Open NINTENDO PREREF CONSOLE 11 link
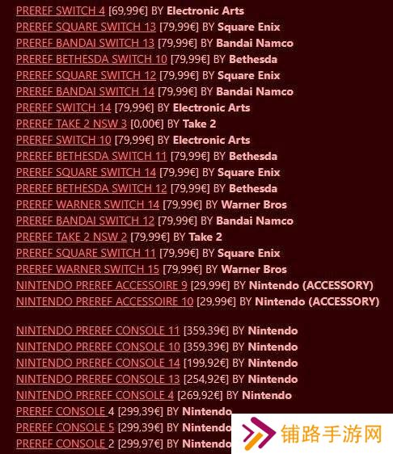Viewport: 393px width, 454px height. pos(98,330)
